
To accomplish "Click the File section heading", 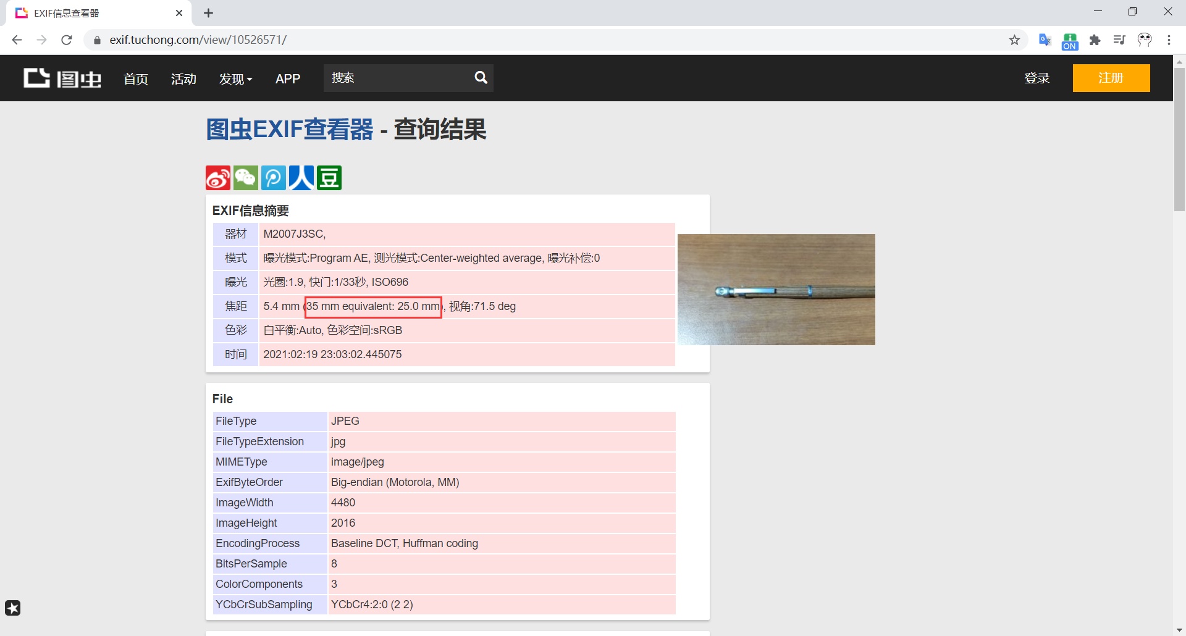I will point(222,399).
